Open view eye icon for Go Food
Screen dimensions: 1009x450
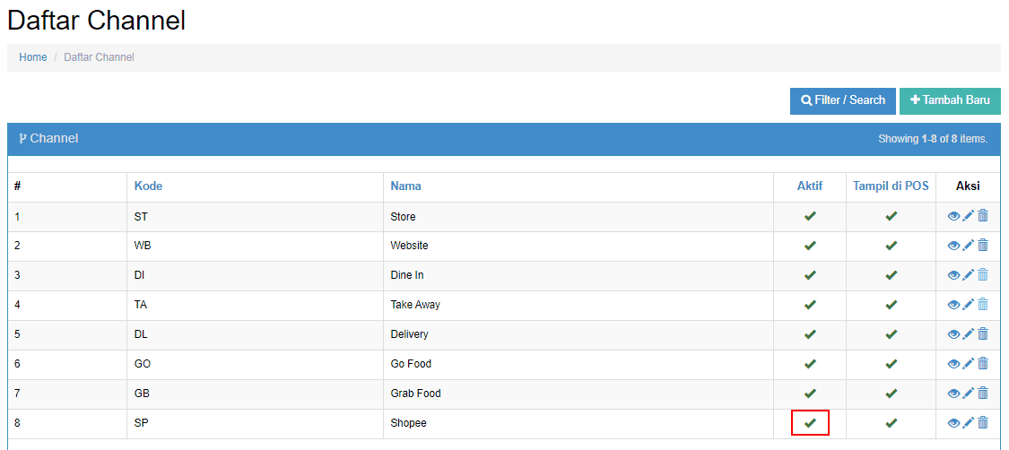point(953,364)
